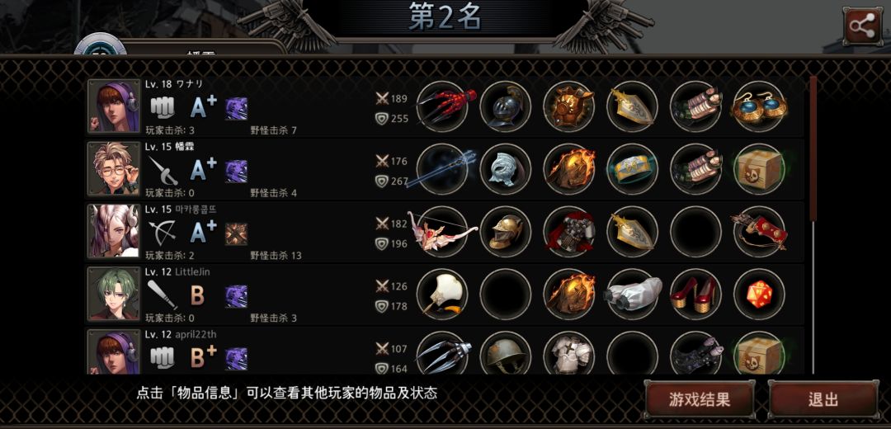Image resolution: width=891 pixels, height=429 pixels.
Task: Tap the red high heels item
Action: [x=695, y=295]
